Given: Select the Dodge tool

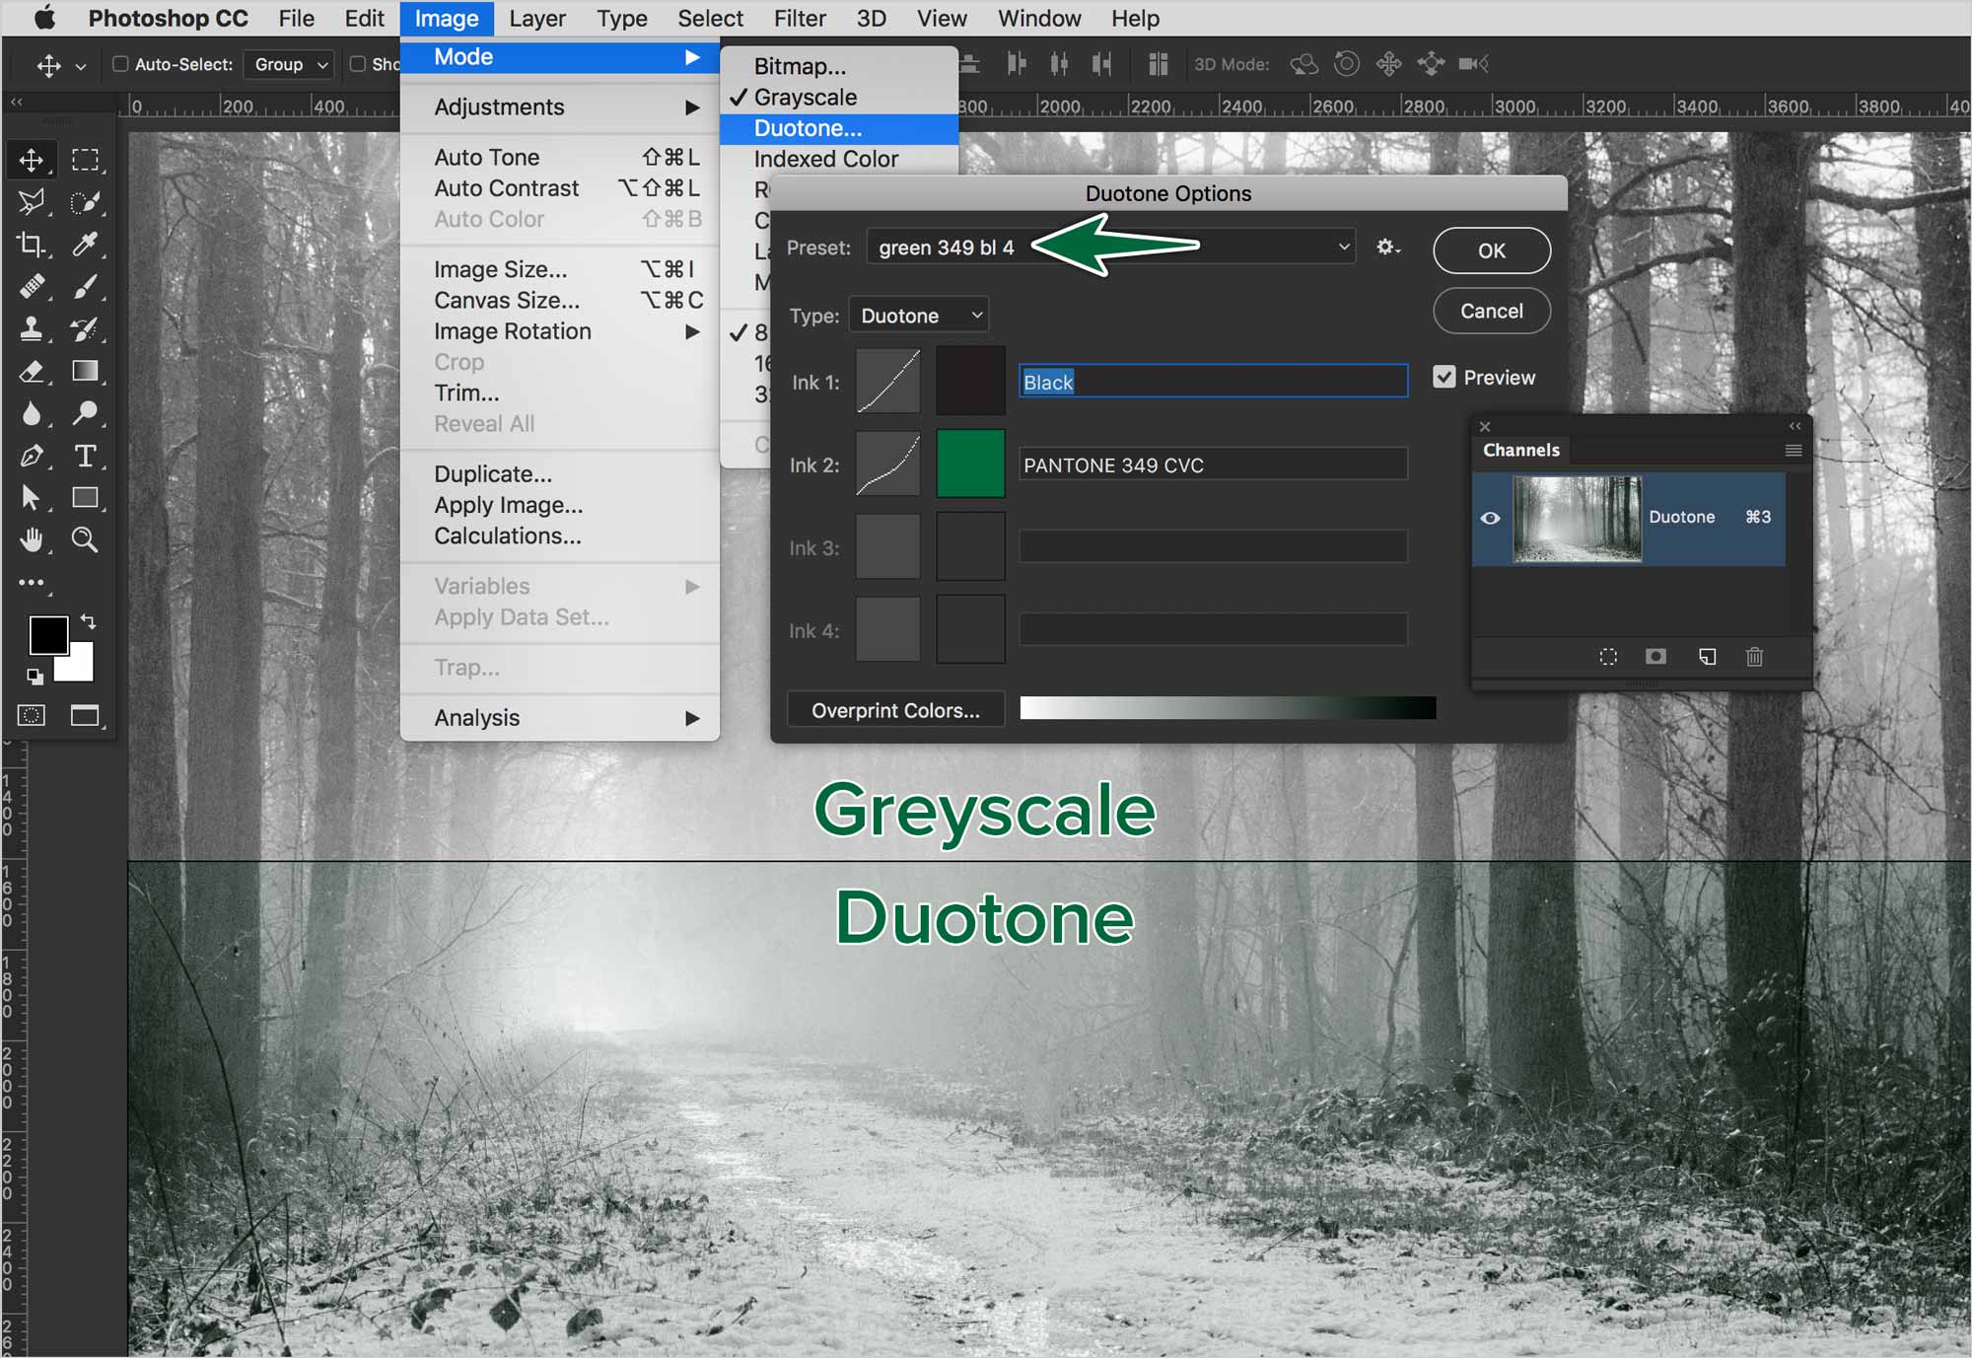Looking at the screenshot, I should [85, 414].
